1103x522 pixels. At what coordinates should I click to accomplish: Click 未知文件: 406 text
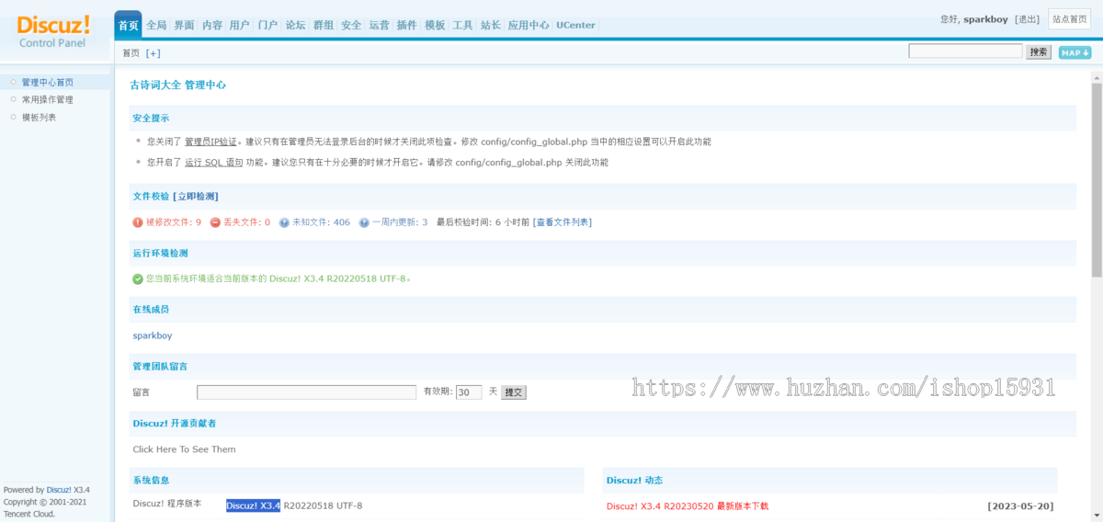pos(321,222)
